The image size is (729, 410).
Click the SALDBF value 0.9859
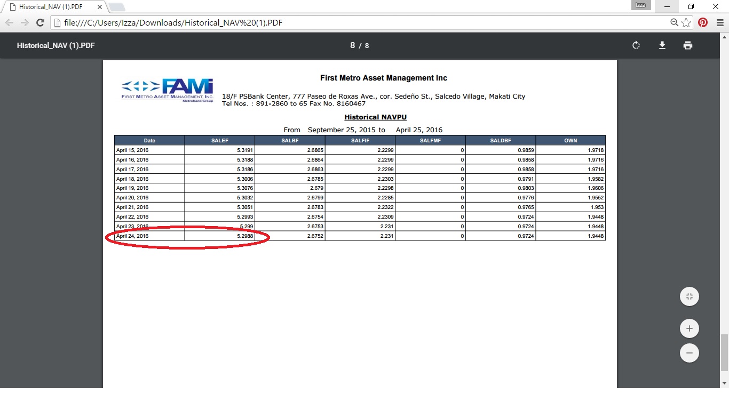coord(526,150)
